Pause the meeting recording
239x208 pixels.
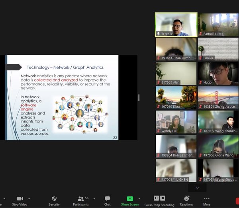(156, 198)
